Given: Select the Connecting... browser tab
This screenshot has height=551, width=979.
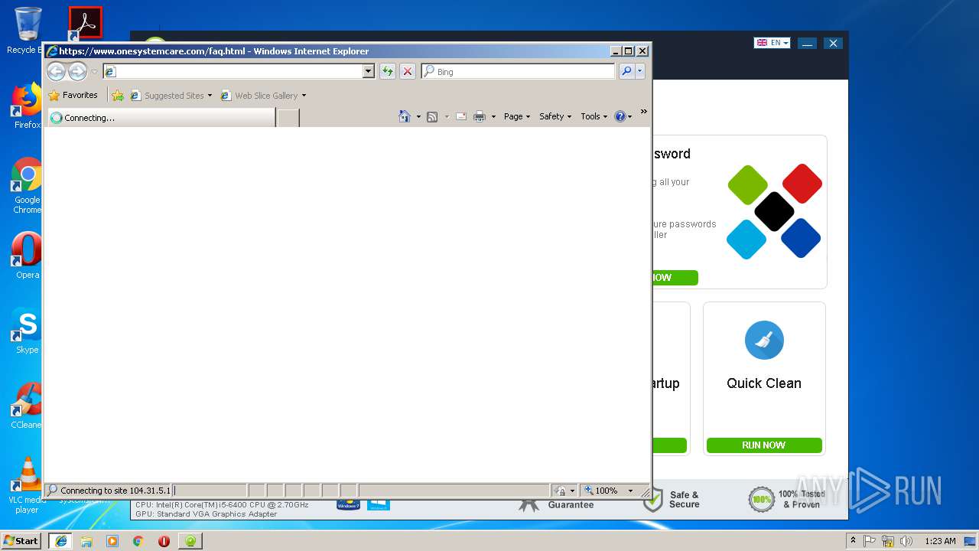Looking at the screenshot, I should point(161,118).
